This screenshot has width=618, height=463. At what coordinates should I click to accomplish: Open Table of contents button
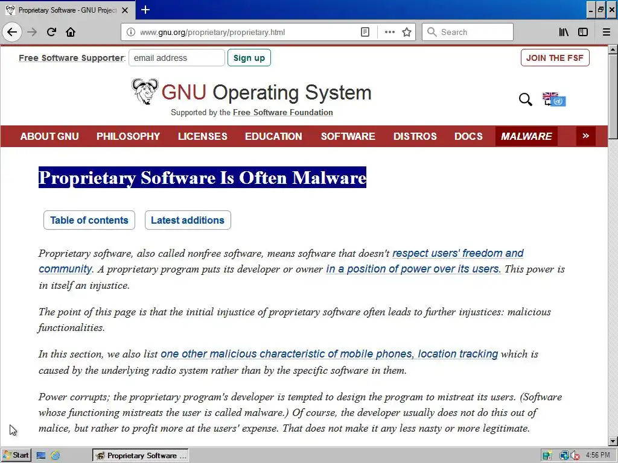click(89, 220)
